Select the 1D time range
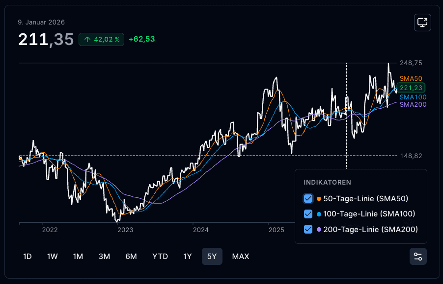This screenshot has height=284, width=443. point(28,257)
